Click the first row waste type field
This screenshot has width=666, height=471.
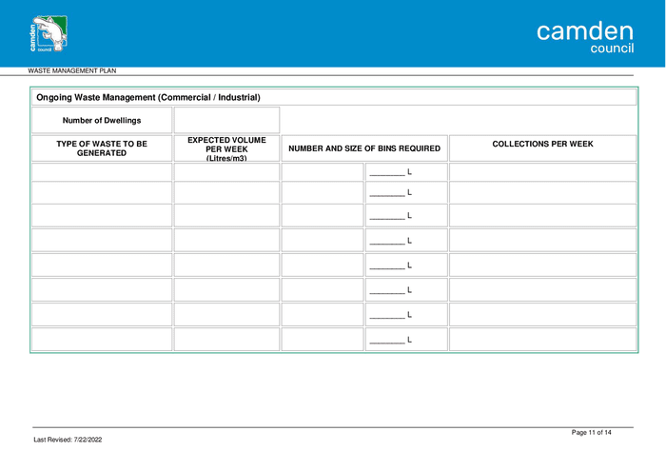click(102, 172)
